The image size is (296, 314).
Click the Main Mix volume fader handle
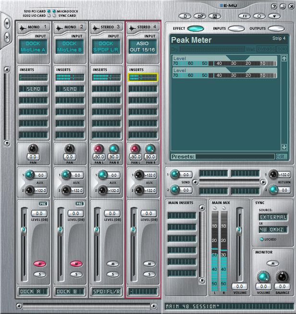239,230
